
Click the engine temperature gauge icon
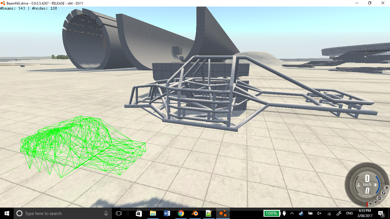(358, 185)
